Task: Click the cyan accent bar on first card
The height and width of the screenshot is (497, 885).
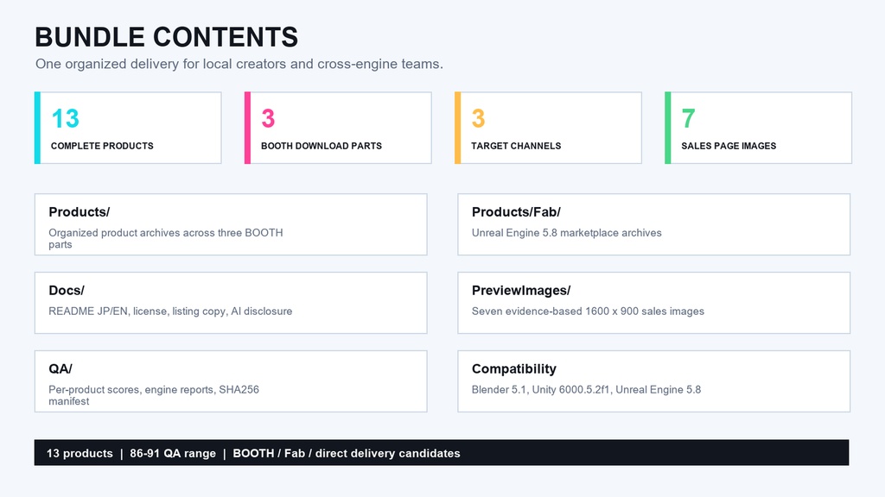Action: (37, 128)
